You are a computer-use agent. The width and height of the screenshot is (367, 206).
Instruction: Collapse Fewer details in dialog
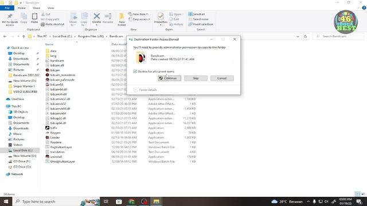point(145,90)
